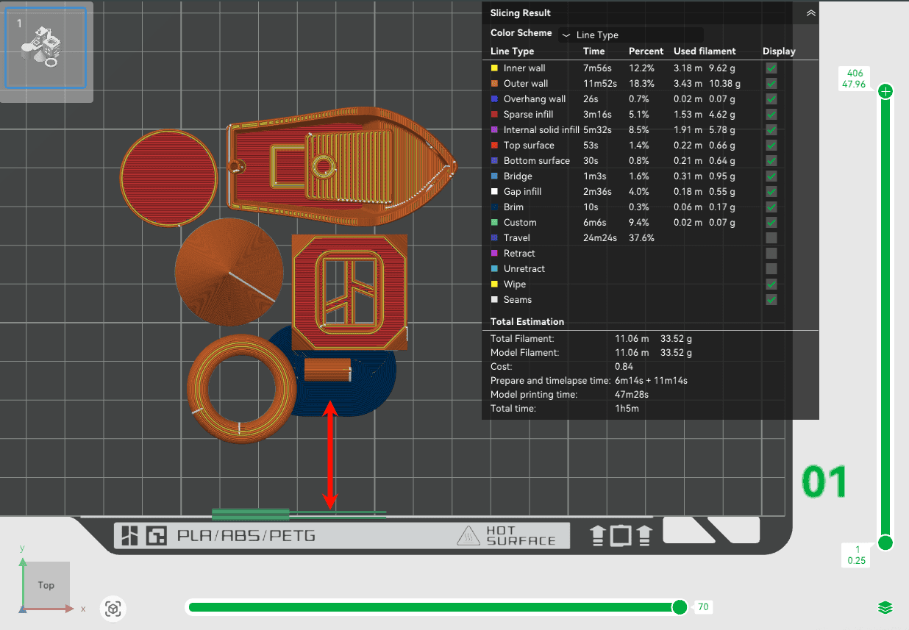The height and width of the screenshot is (630, 909).
Task: Click the Top face of view cube
Action: coord(46,585)
